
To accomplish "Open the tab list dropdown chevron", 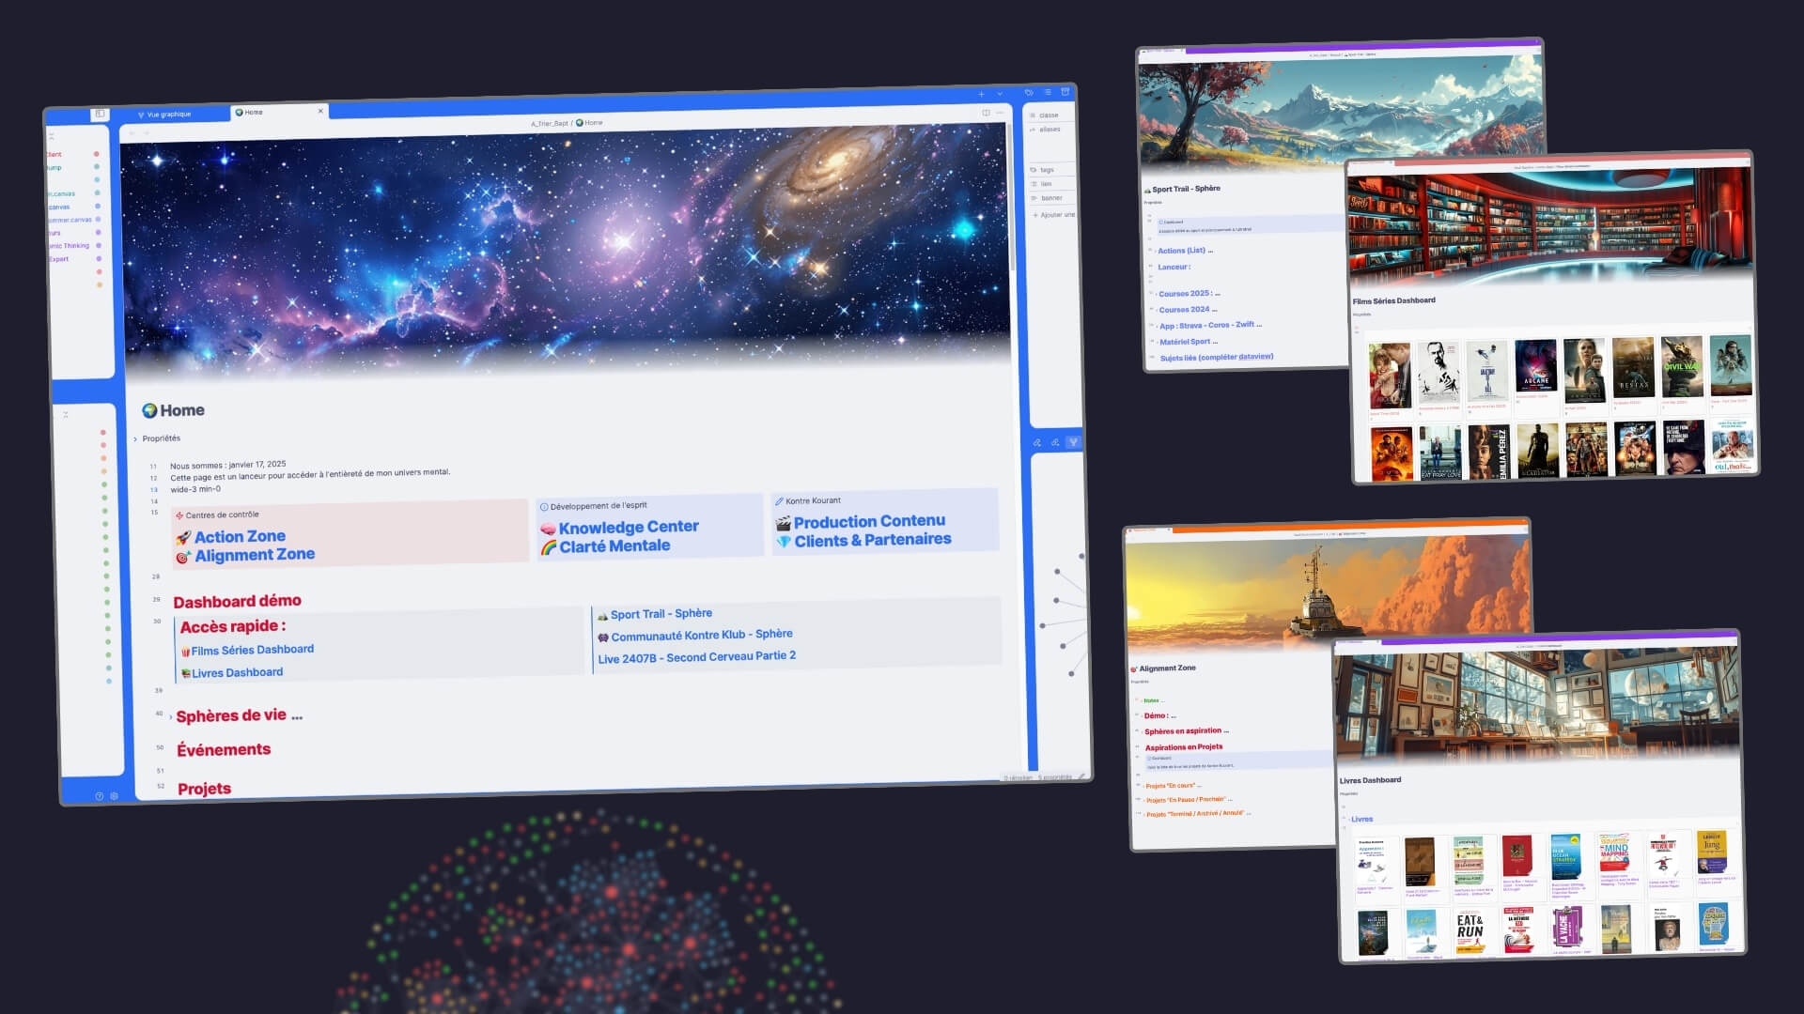I will pos(1000,94).
